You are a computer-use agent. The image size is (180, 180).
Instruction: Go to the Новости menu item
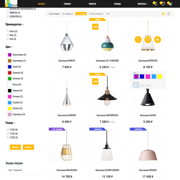pos(92,4)
